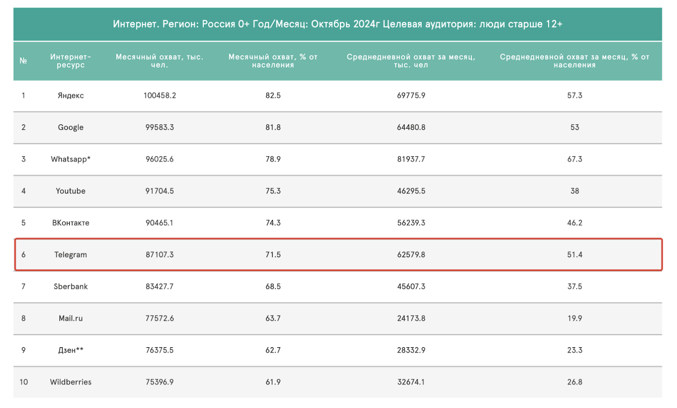Select the ВКонтакте resource cell
This screenshot has height=408, width=677.
(x=71, y=223)
